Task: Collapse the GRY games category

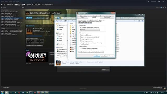Action: (x=2, y=28)
